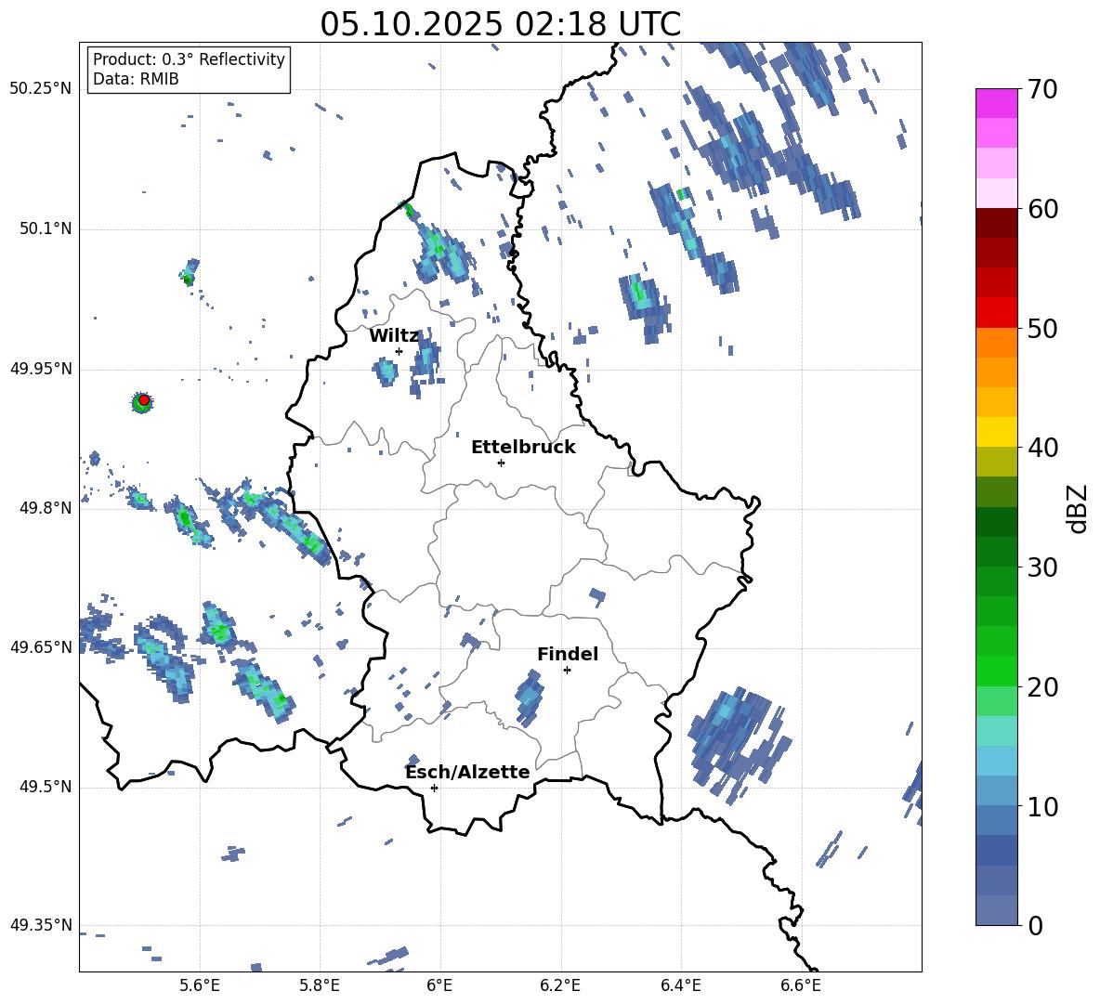Click the colorbar tick label 70
The image size is (1100, 1004).
[x=1042, y=90]
